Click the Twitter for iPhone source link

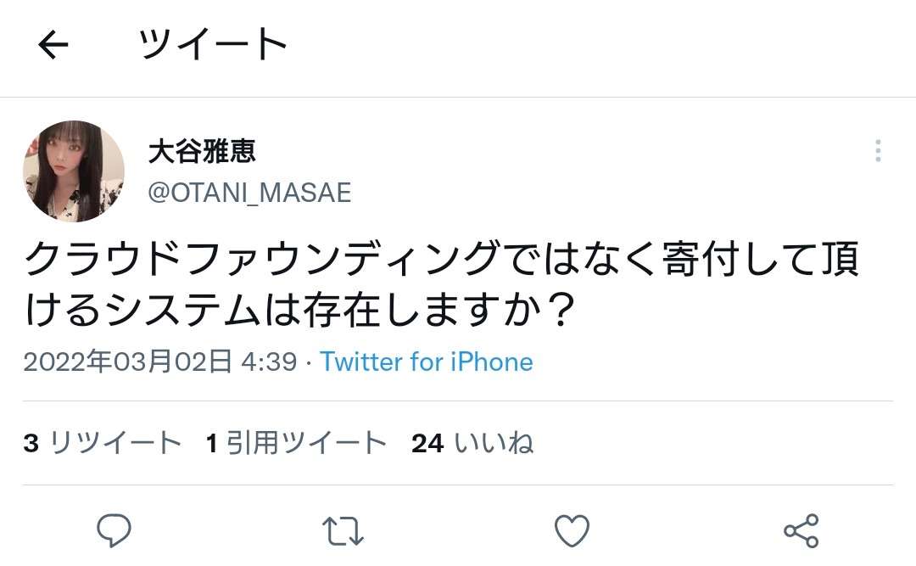(x=425, y=362)
